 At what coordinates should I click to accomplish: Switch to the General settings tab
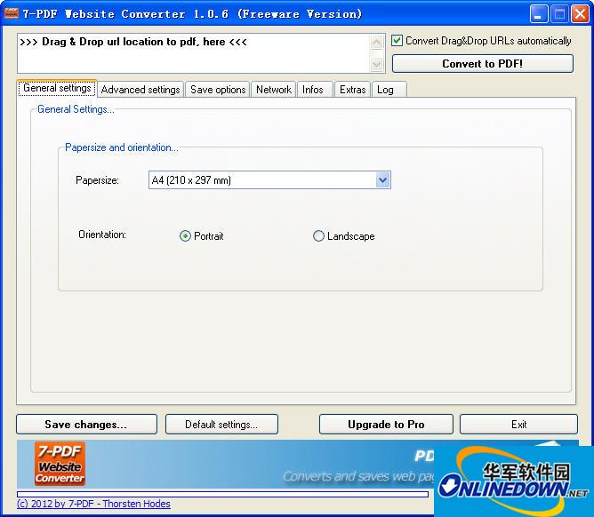coord(57,88)
